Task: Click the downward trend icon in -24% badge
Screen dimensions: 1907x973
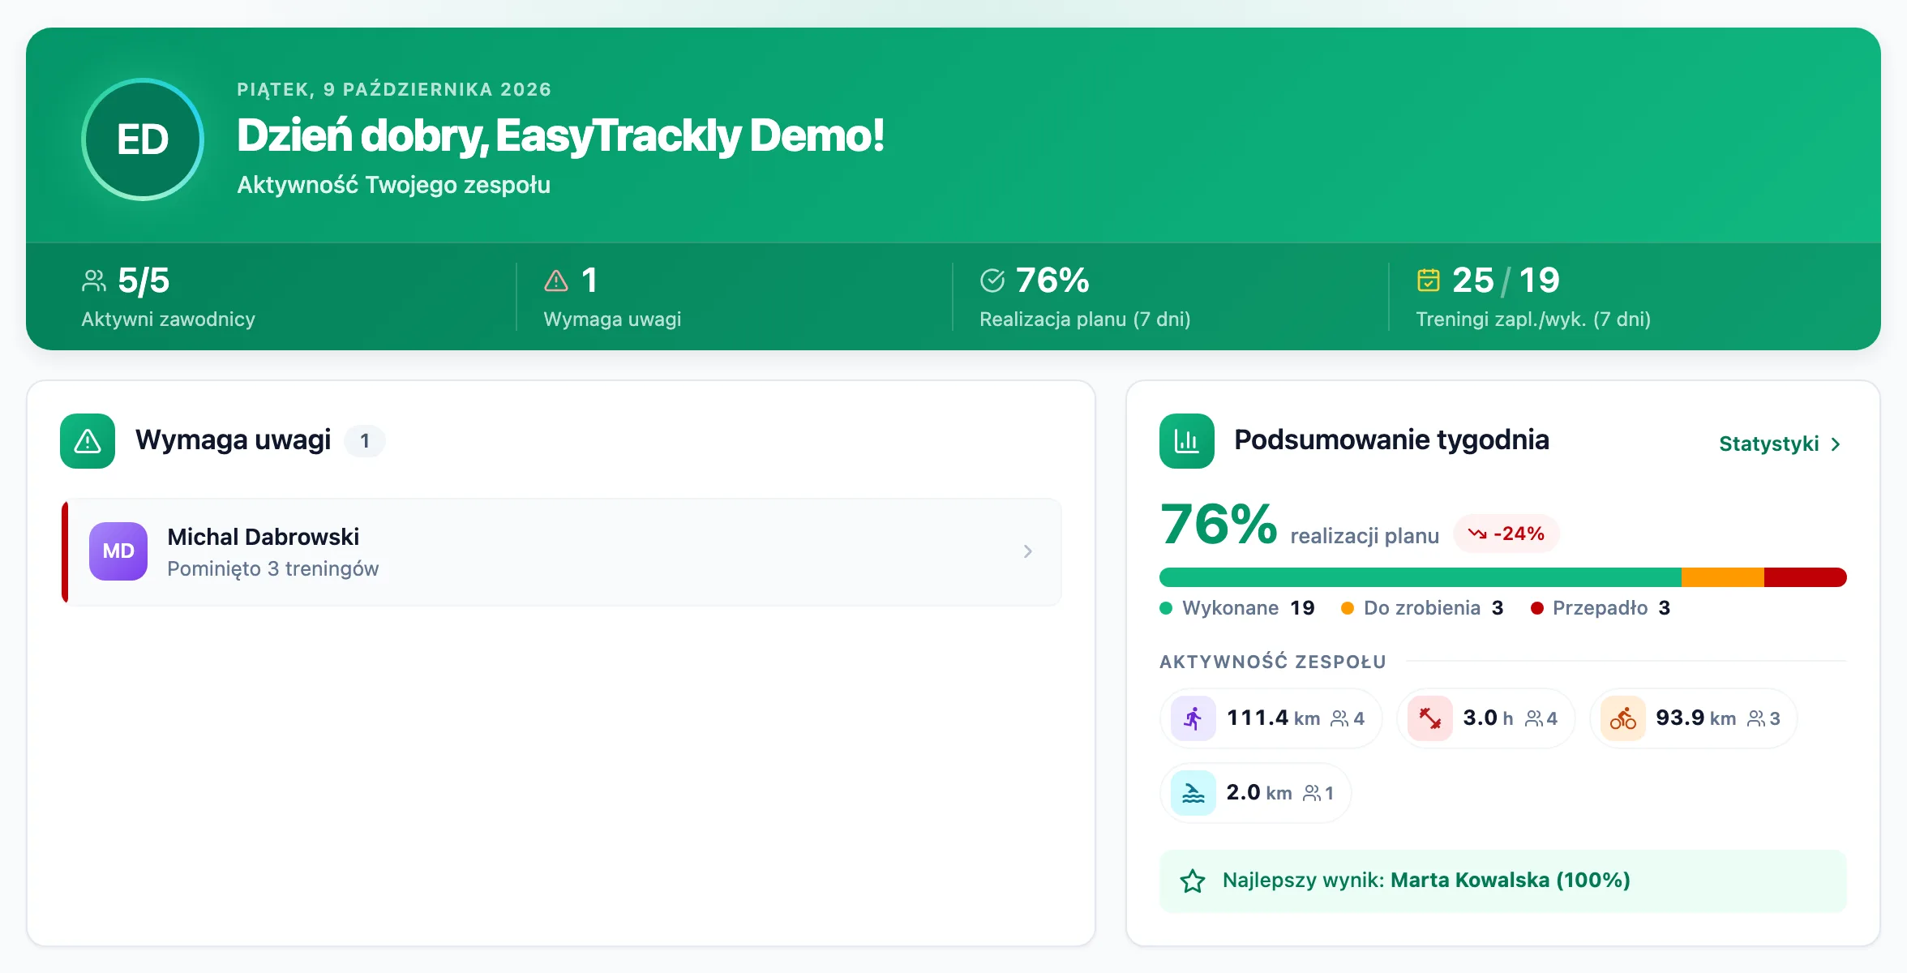Action: [1477, 534]
